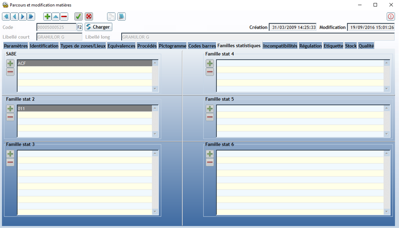The width and height of the screenshot is (399, 228).
Task: Click the Charger button
Action: (98, 27)
